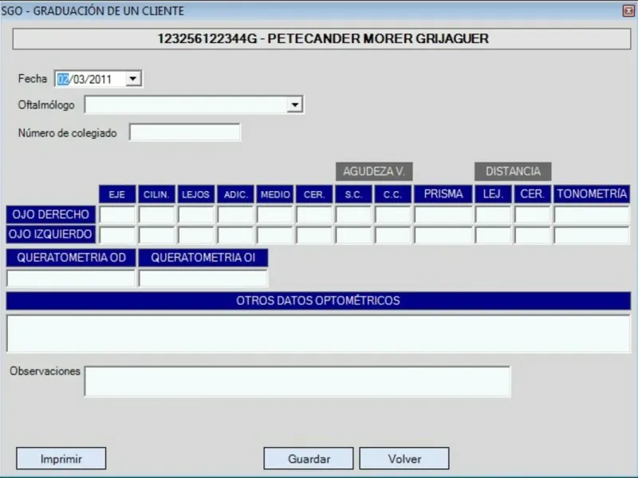Click the LEJ. column header

pyautogui.click(x=493, y=194)
